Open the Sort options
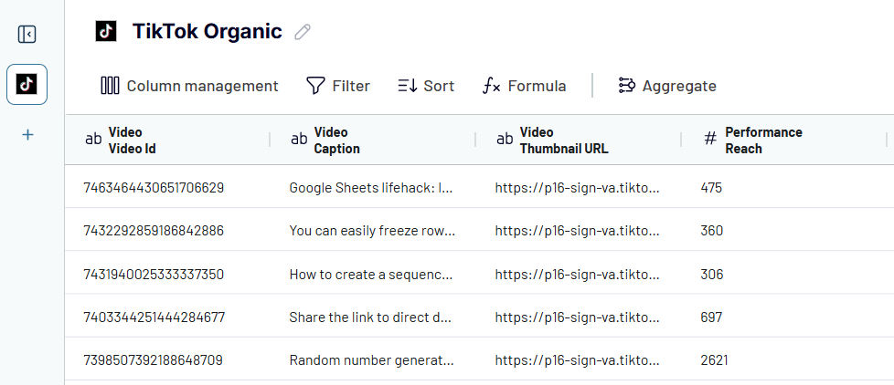 [x=426, y=86]
